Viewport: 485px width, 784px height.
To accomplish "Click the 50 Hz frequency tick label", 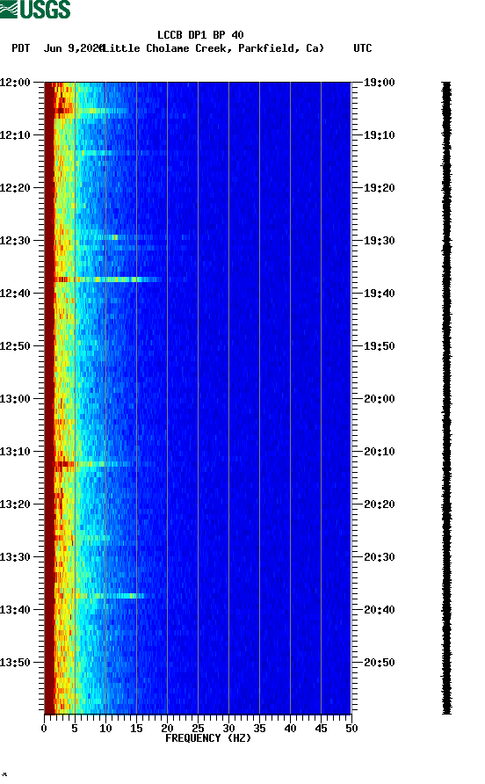I will [x=351, y=729].
